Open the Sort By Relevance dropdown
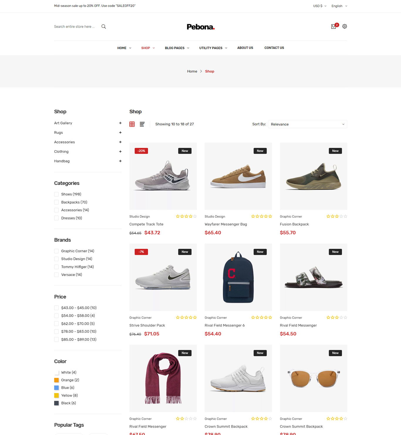 307,124
